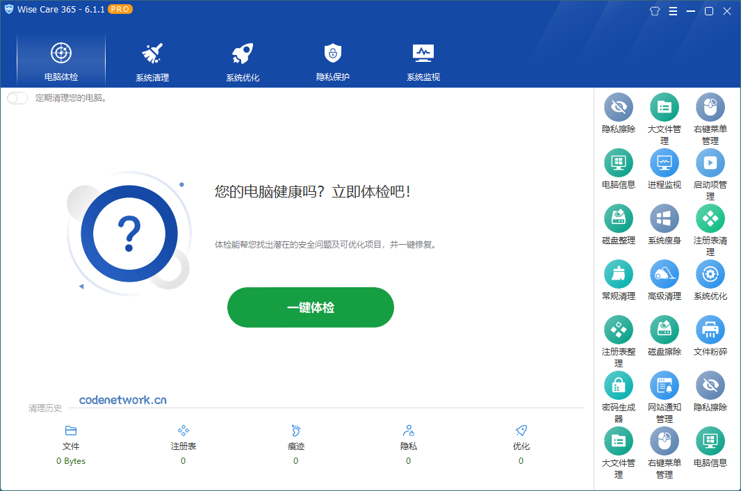
Task: Switch to the 系统清理 tab
Action: click(x=151, y=61)
